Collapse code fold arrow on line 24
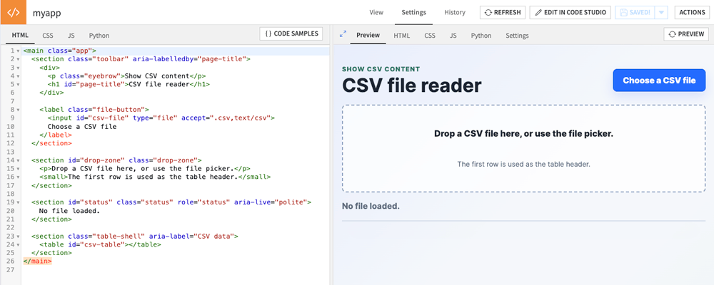This screenshot has height=285, width=714. 18,244
